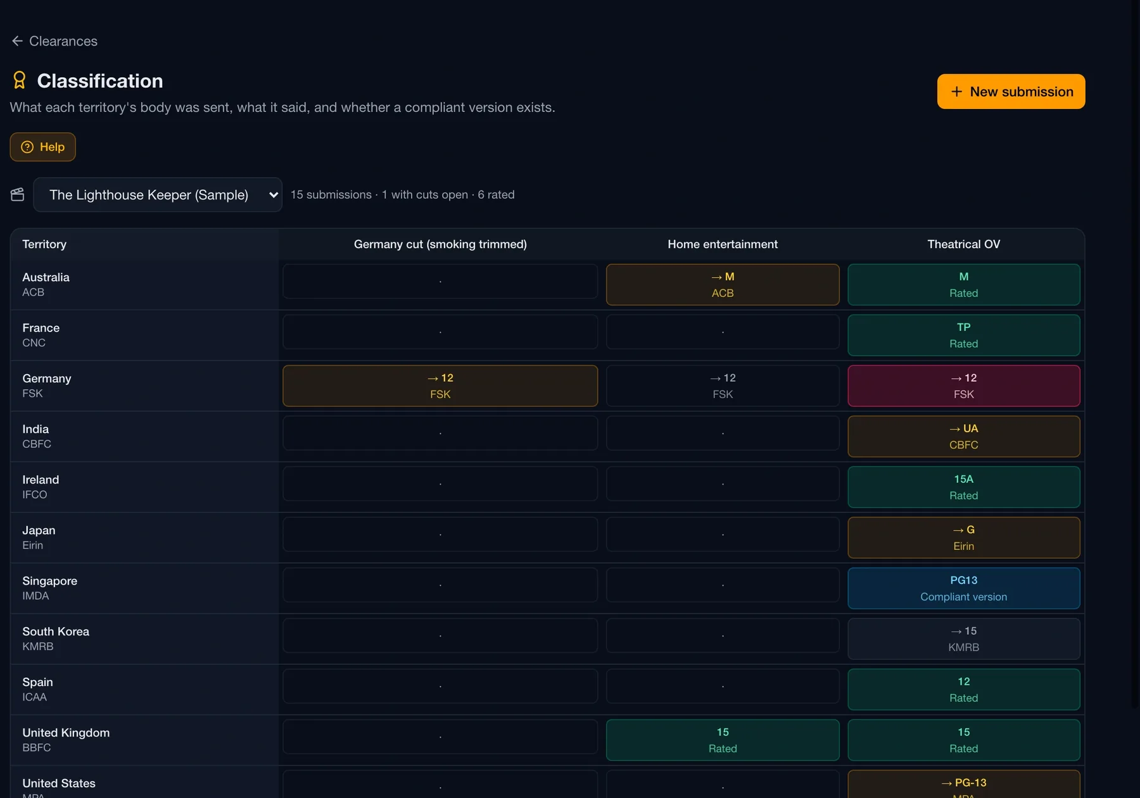Image resolution: width=1140 pixels, height=798 pixels.
Task: Click the Ireland IFCO territory row label
Action: point(144,487)
